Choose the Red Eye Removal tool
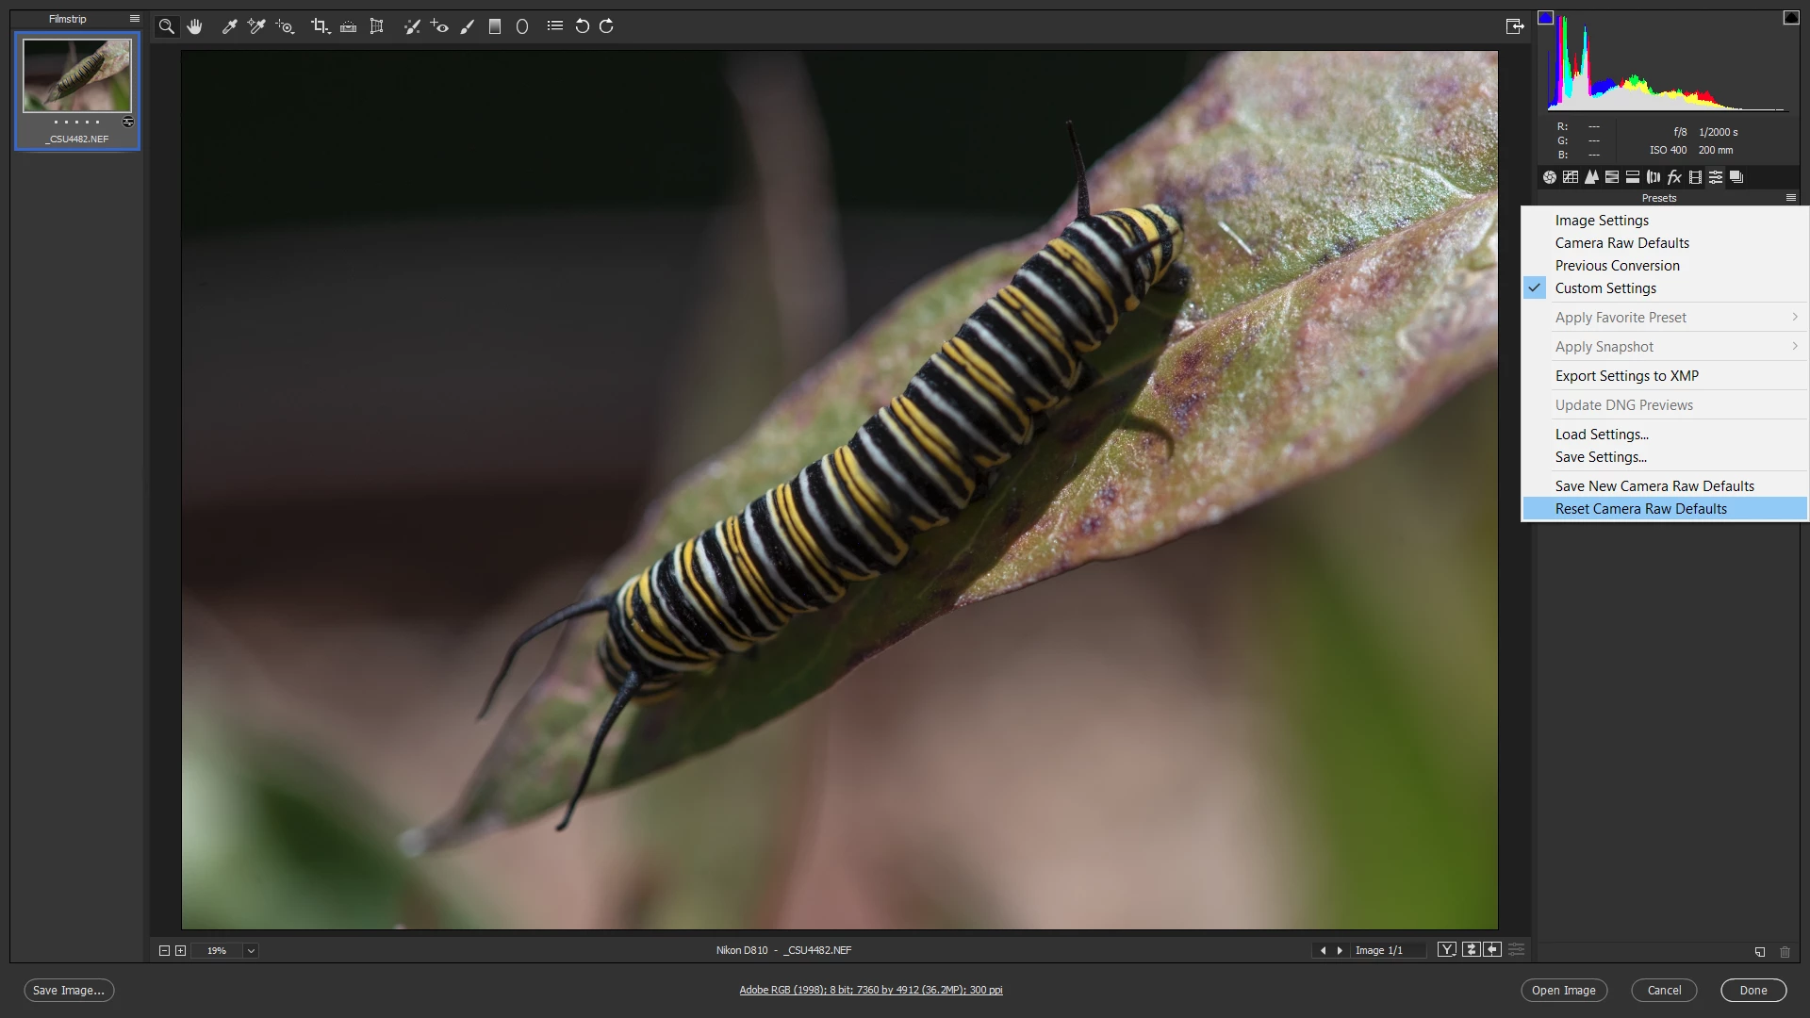This screenshot has width=1810, height=1018. pyautogui.click(x=439, y=26)
